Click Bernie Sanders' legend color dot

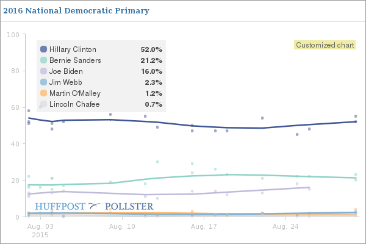pos(43,60)
